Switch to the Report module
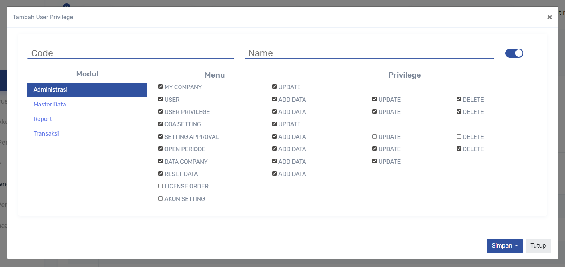 pos(43,119)
